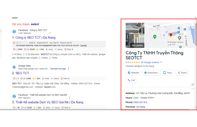197x127 pixels.
Task: Click 'Visits: 0' text in SEOquake bar
Action: coord(32,43)
